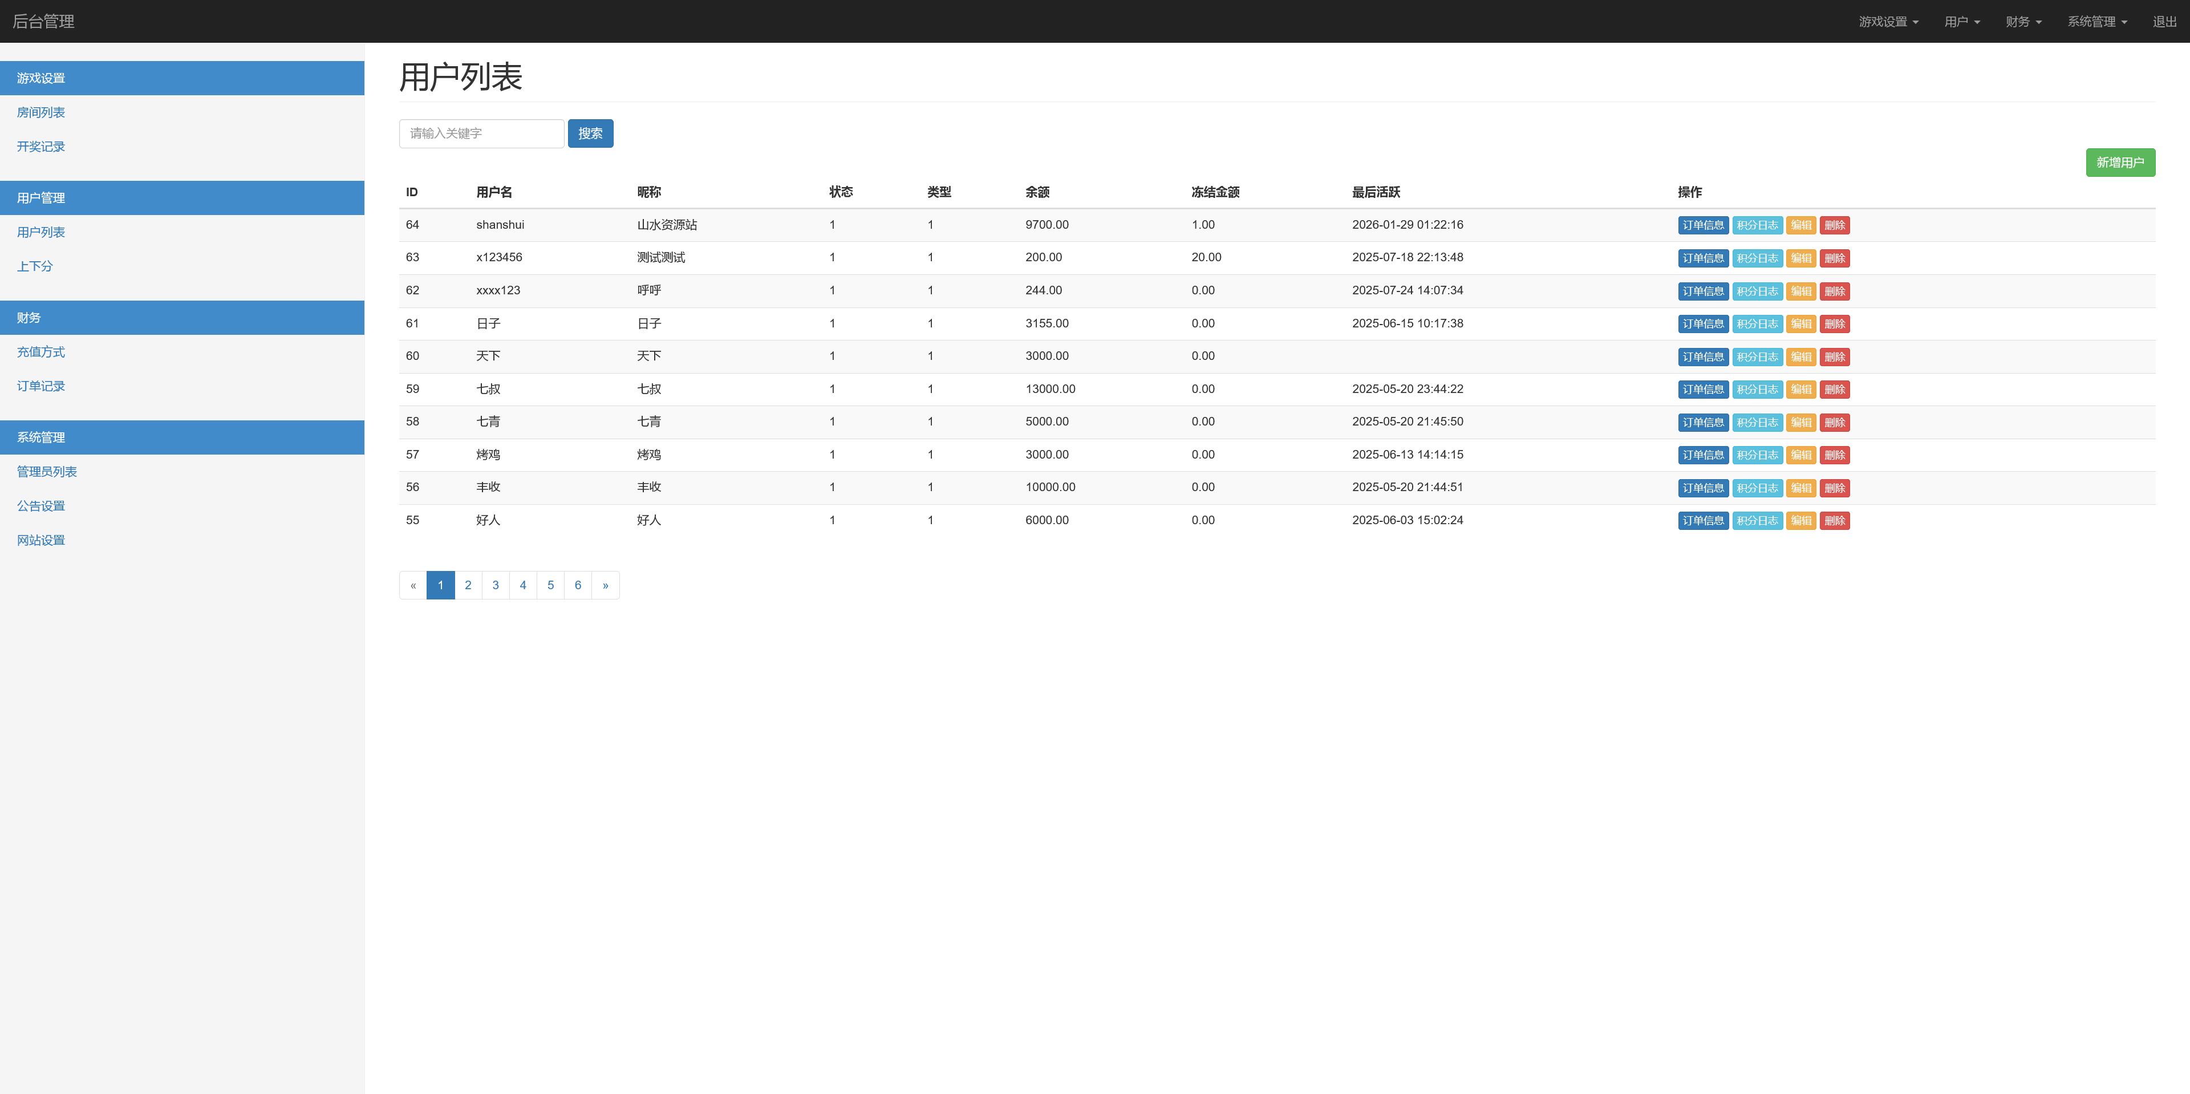Open 管理员列表 in sidebar

click(x=47, y=472)
